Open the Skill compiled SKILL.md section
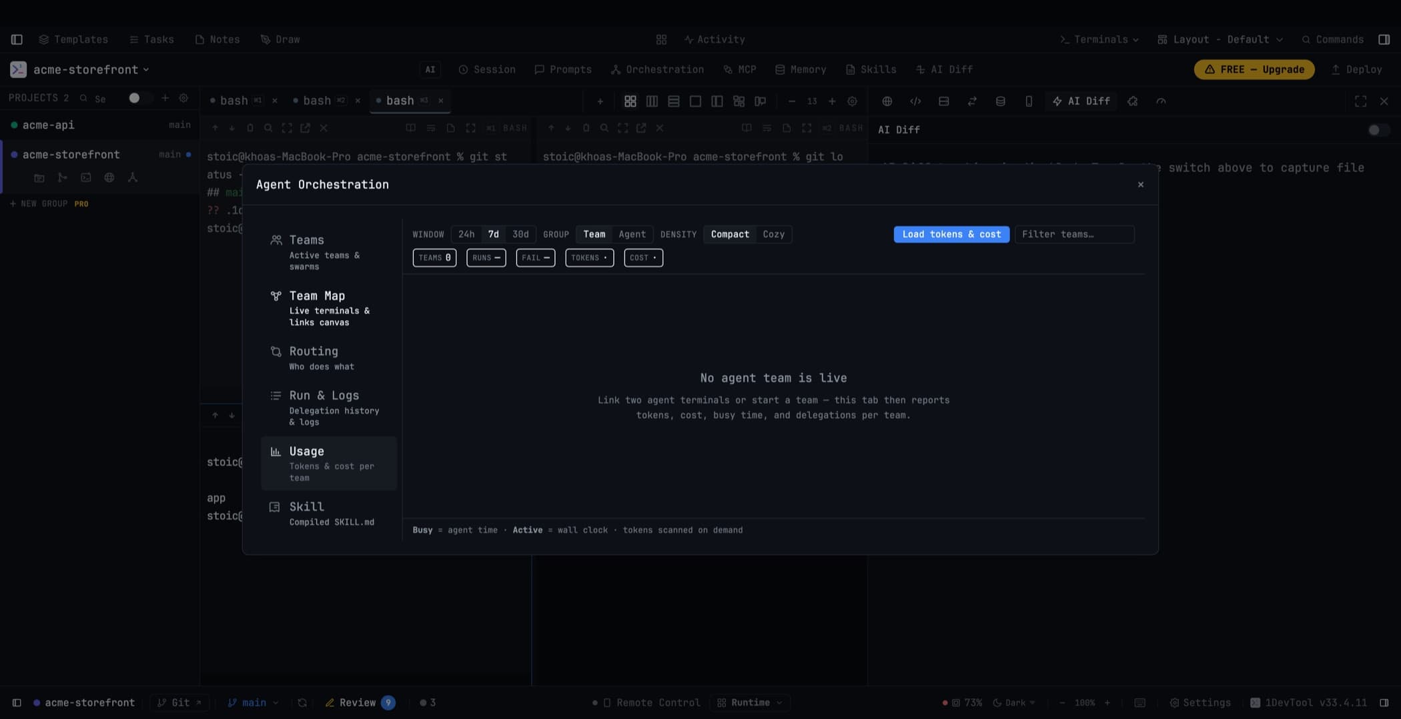 pos(329,513)
